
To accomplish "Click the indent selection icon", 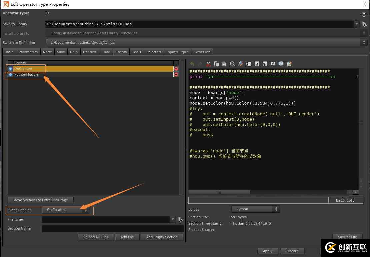I will click(x=257, y=64).
